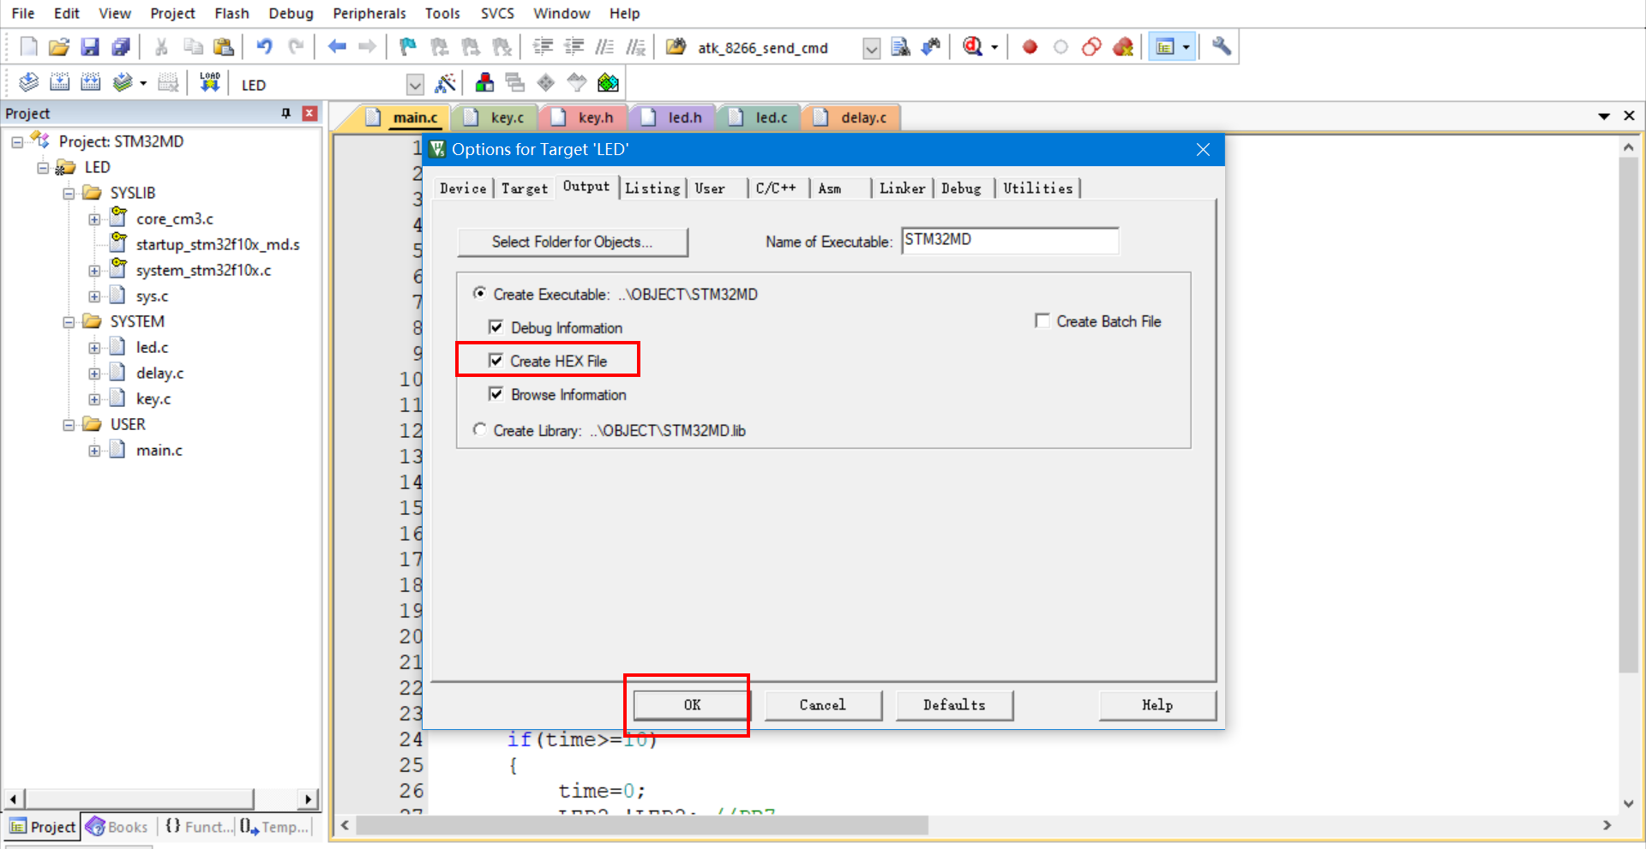Navigate backwards with the blue arrow

click(x=337, y=46)
